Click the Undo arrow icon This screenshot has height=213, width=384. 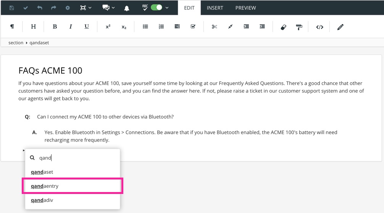tap(40, 8)
